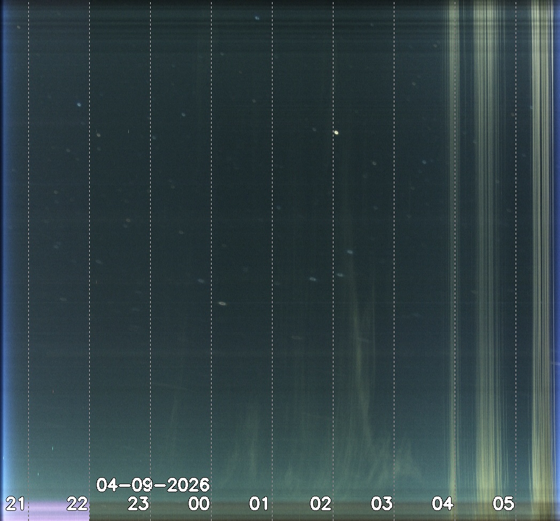Select the lavender block at bottom left
The width and height of the screenshot is (560, 521).
click(58, 511)
